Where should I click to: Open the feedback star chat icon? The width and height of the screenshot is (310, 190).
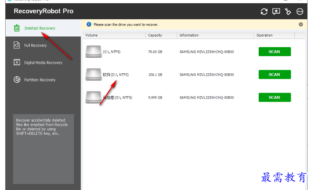[276, 12]
